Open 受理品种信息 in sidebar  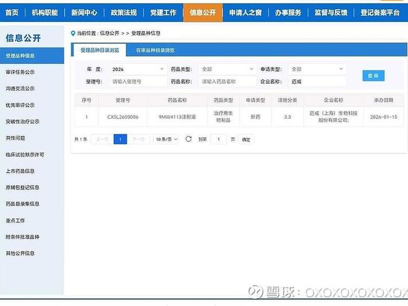[x=32, y=56]
